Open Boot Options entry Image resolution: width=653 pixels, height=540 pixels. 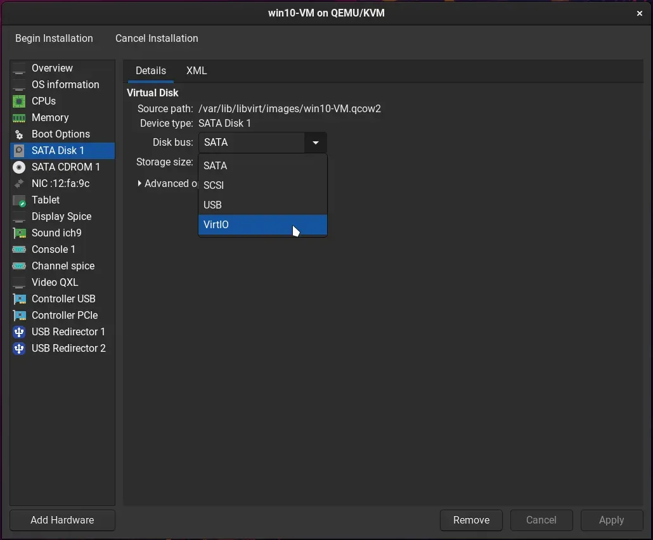pos(63,134)
